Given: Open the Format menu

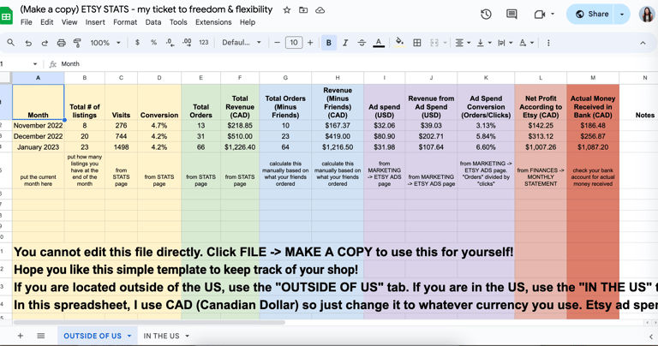Looking at the screenshot, I should (x=125, y=22).
